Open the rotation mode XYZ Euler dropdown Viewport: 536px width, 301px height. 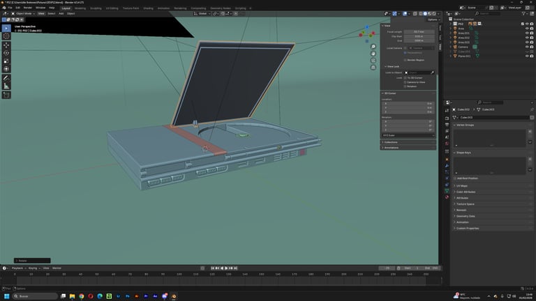click(408, 135)
